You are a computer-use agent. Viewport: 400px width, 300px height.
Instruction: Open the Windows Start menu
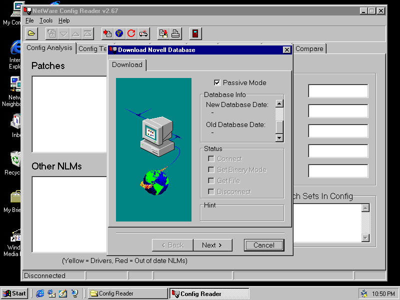pos(15,293)
